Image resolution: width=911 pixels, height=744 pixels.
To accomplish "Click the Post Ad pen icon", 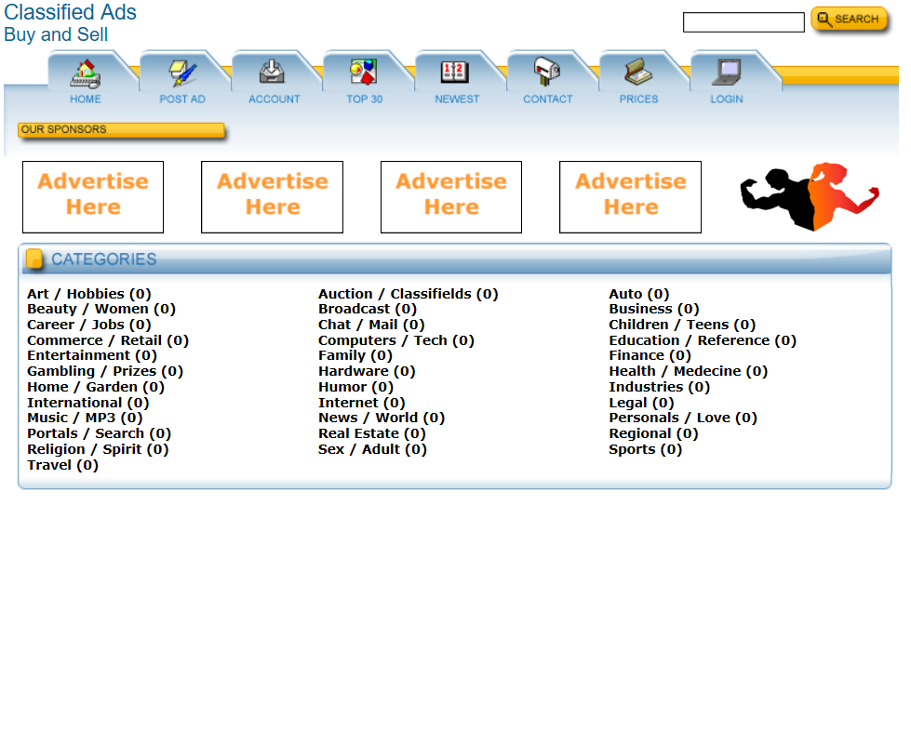I will coord(182,73).
